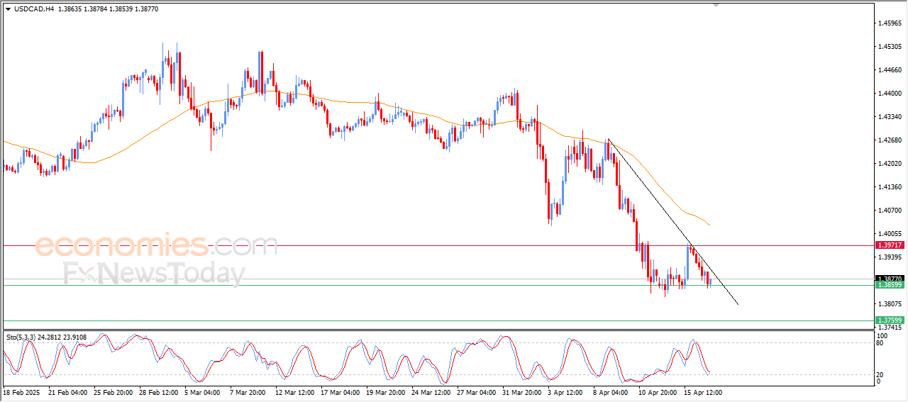The height and width of the screenshot is (402, 908).
Task: Click the 24 Mar 12:00 time label
Action: (431, 392)
